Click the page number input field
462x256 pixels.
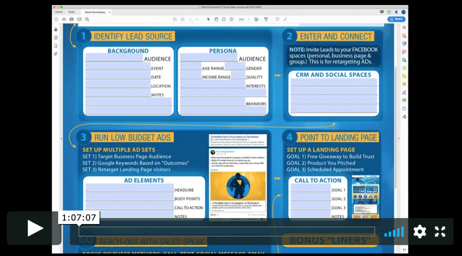click(191, 19)
